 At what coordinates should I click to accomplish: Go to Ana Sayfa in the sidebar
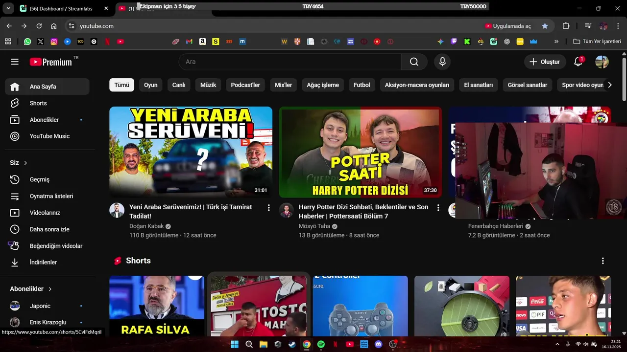47,87
